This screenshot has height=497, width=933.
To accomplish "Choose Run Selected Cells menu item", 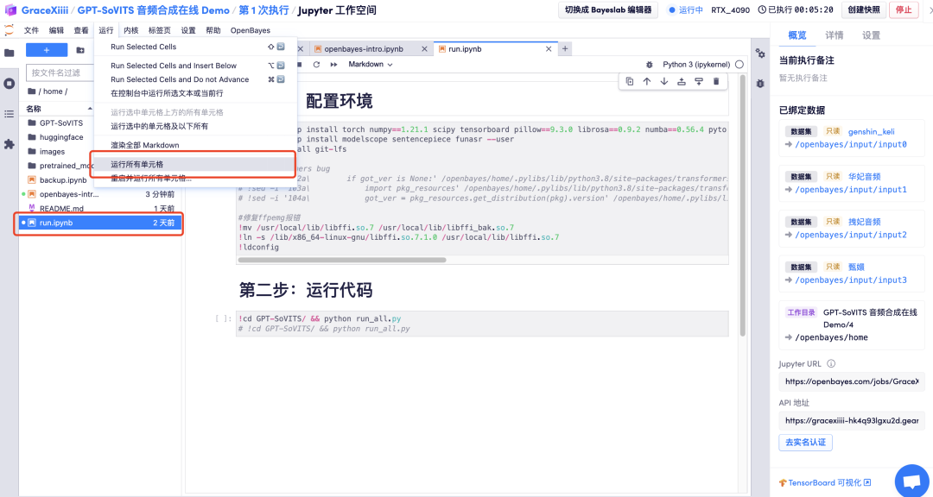I will 195,47.
